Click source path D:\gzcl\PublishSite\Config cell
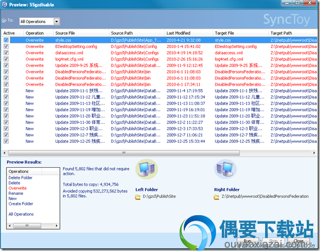Screen dimensions: 320x251 pos(134,46)
